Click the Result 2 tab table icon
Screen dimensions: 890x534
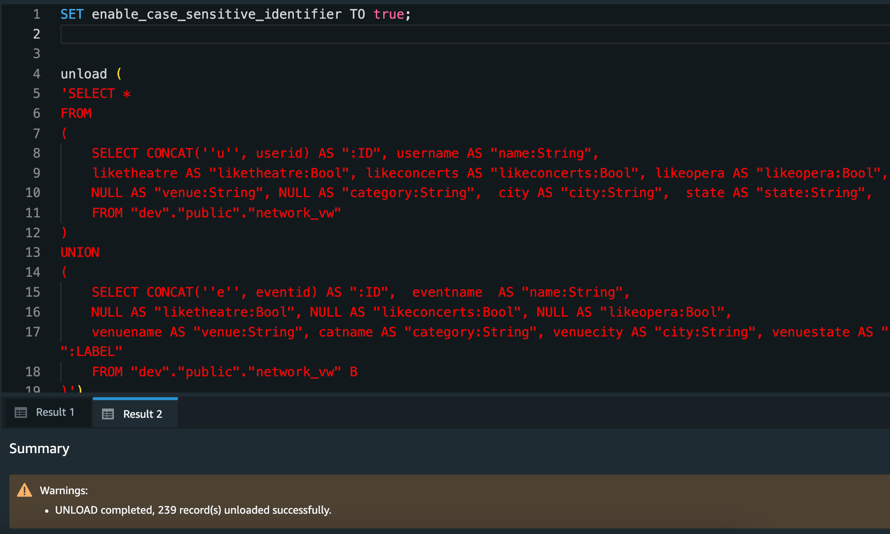(x=108, y=414)
